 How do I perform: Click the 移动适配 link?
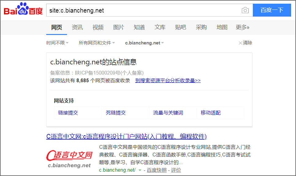pos(211,113)
